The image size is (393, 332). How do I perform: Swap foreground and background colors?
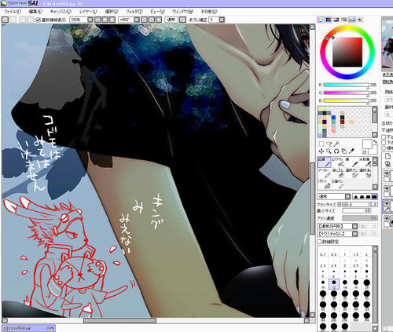tap(375, 141)
